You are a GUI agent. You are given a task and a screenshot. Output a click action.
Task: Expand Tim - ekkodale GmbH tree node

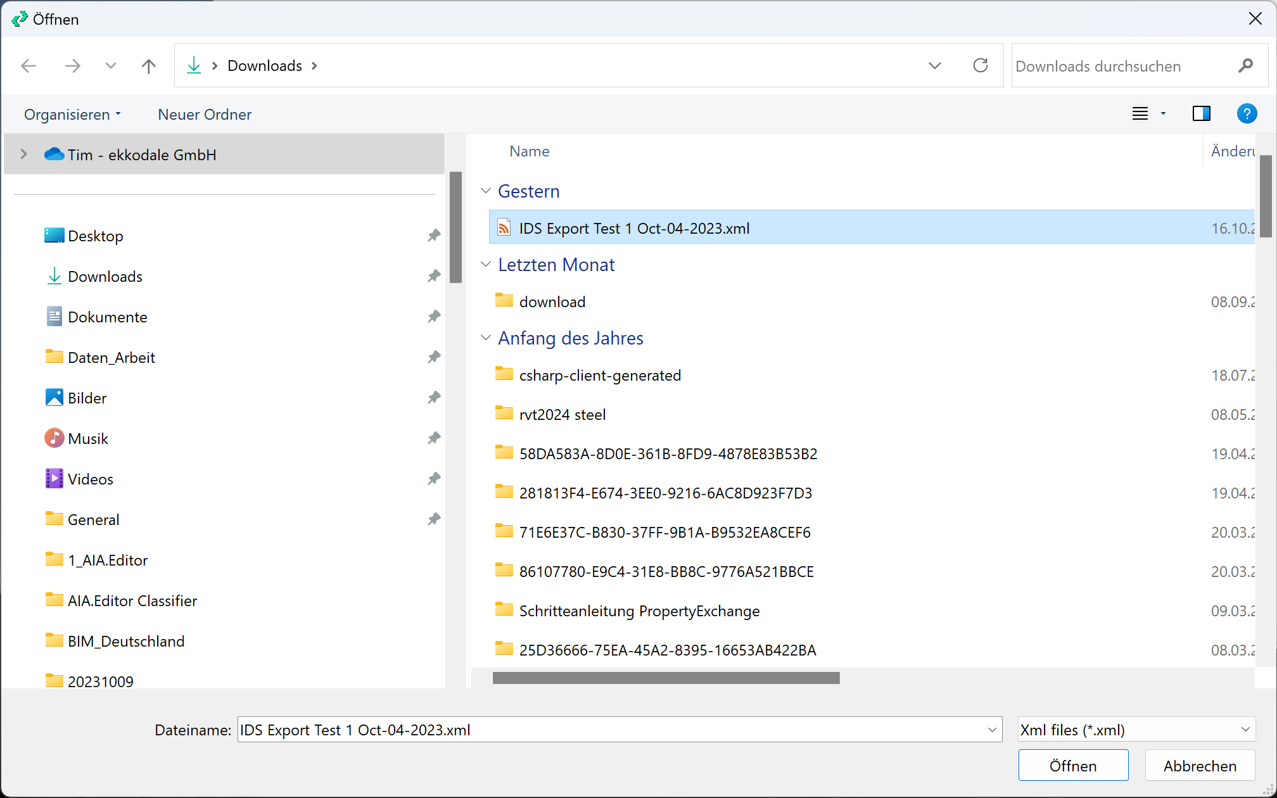24,155
